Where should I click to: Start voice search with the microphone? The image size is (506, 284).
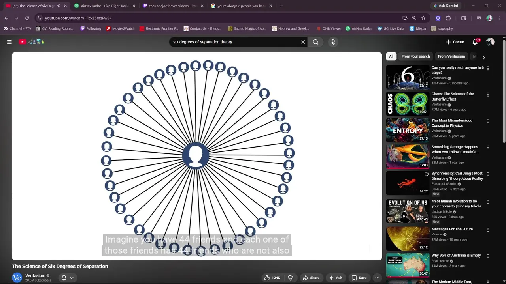coord(333,42)
